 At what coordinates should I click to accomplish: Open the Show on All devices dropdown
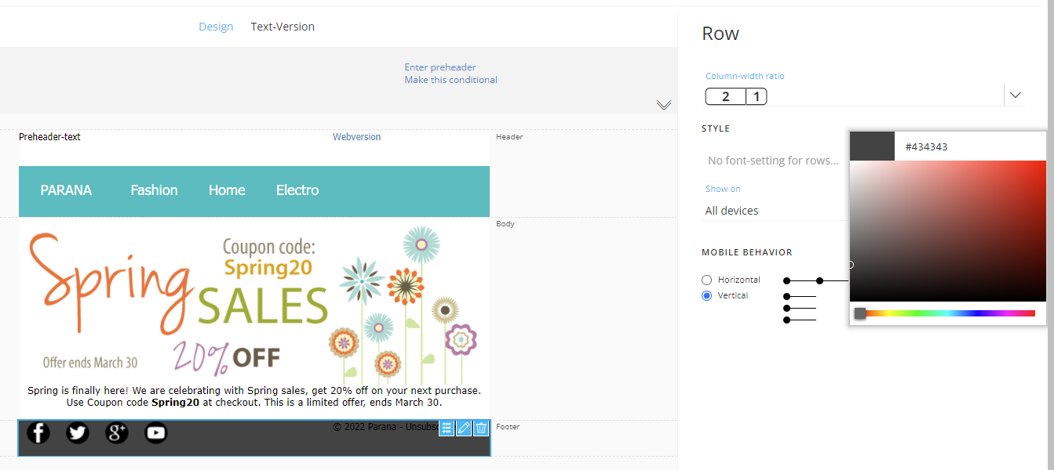[x=773, y=211]
